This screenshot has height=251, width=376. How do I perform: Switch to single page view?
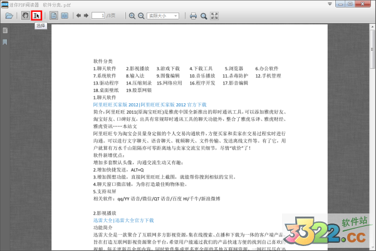tap(54, 16)
